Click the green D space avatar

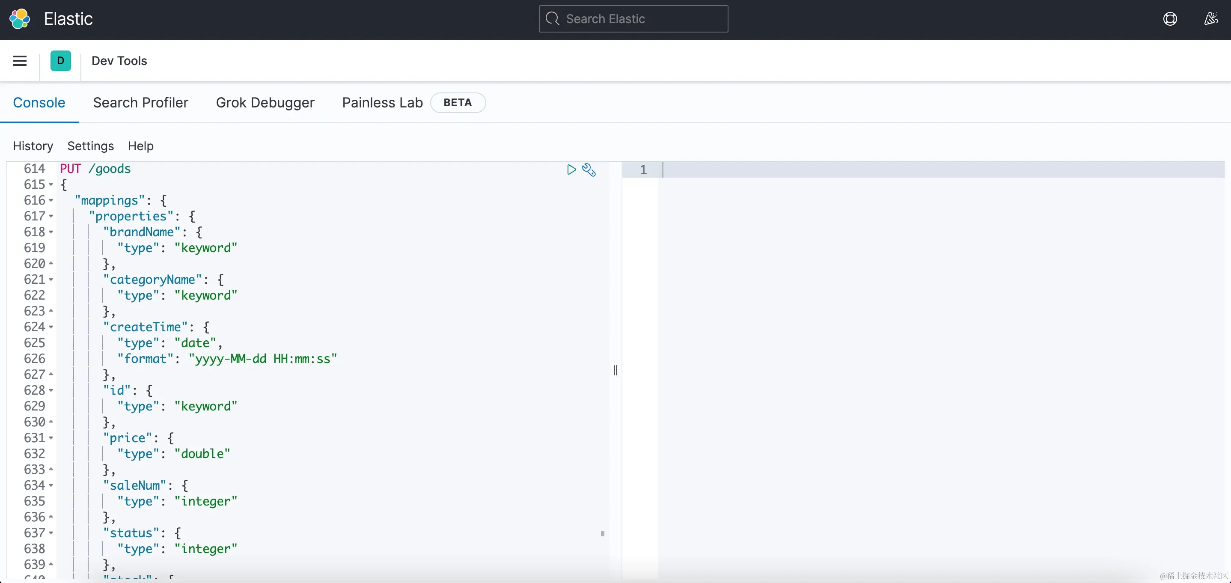coord(61,61)
